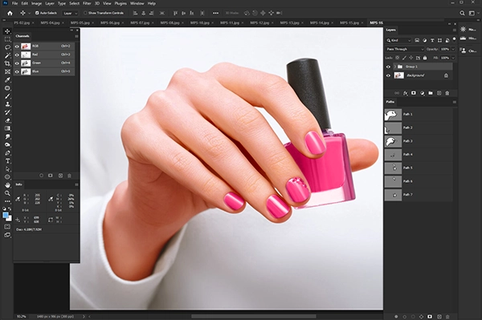Open the Image menu
The image size is (482, 320).
coord(36,3)
